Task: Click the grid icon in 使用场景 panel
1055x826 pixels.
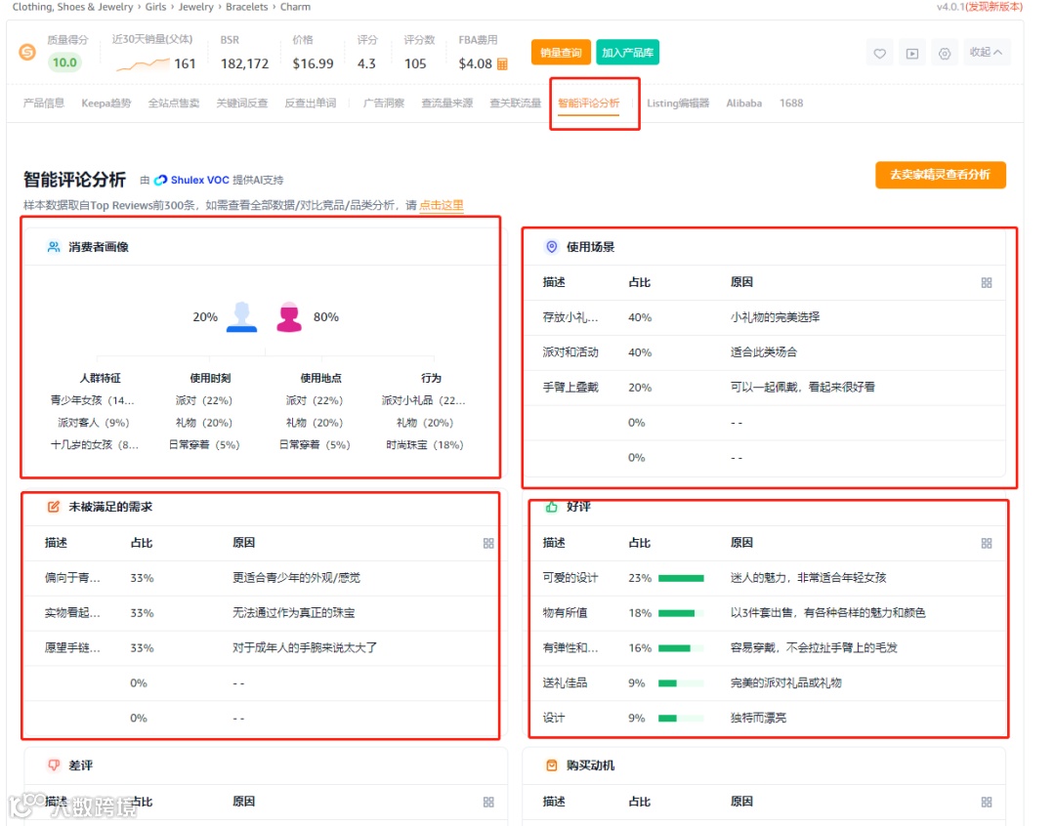Action: click(987, 282)
